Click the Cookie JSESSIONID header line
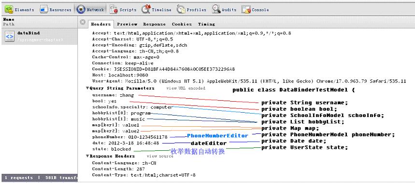This screenshot has height=183, width=415. point(163,69)
